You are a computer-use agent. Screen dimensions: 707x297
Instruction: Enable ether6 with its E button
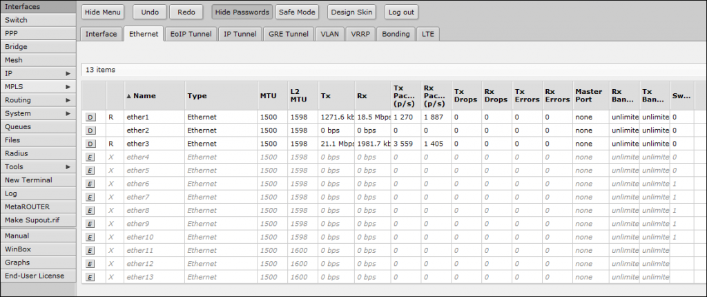tap(90, 184)
